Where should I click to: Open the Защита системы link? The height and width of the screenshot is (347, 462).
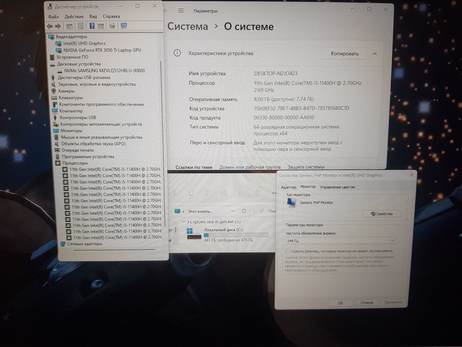click(x=306, y=167)
